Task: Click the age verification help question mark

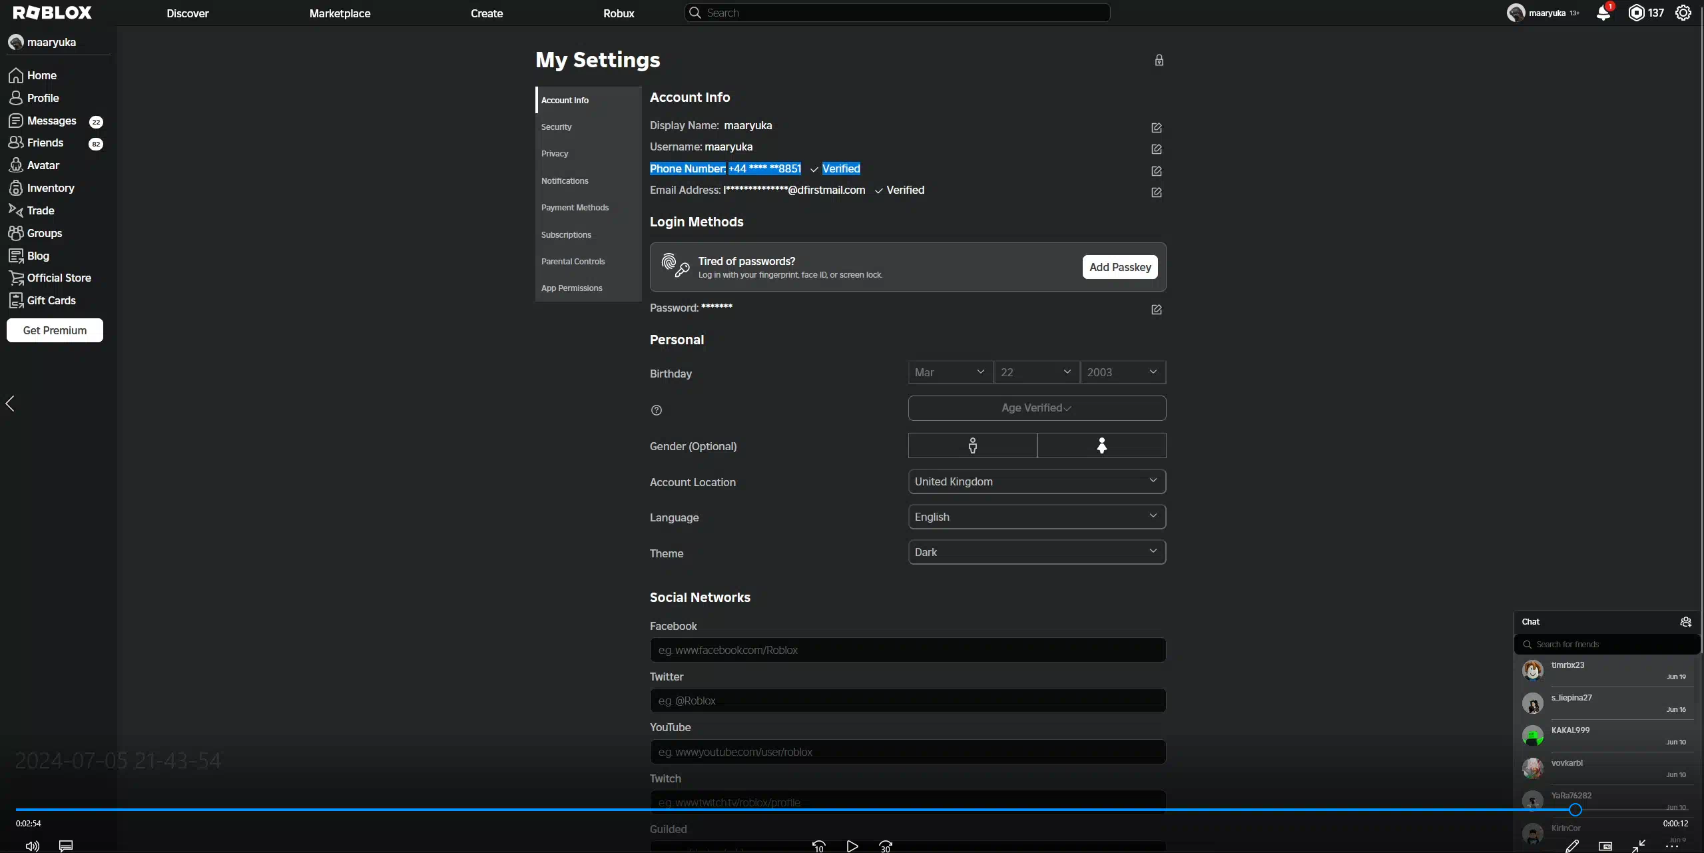Action: [657, 410]
